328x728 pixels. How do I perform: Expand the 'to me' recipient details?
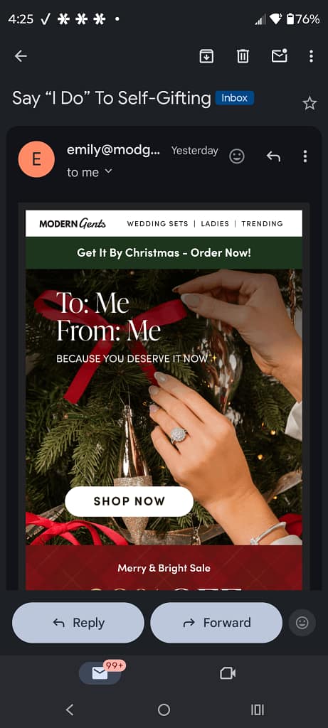(90, 172)
